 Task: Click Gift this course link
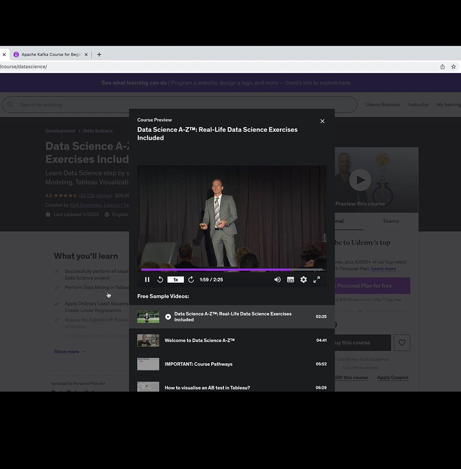coord(351,378)
